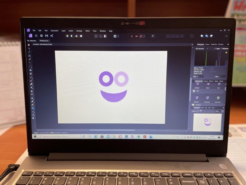Viewport: 246px width, 185px height.
Task: Select the Selection Brush tool
Action: 30,59
